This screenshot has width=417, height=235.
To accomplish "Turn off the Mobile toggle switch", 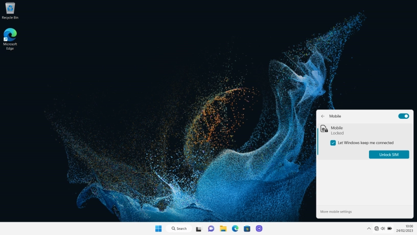I will (x=403, y=116).
